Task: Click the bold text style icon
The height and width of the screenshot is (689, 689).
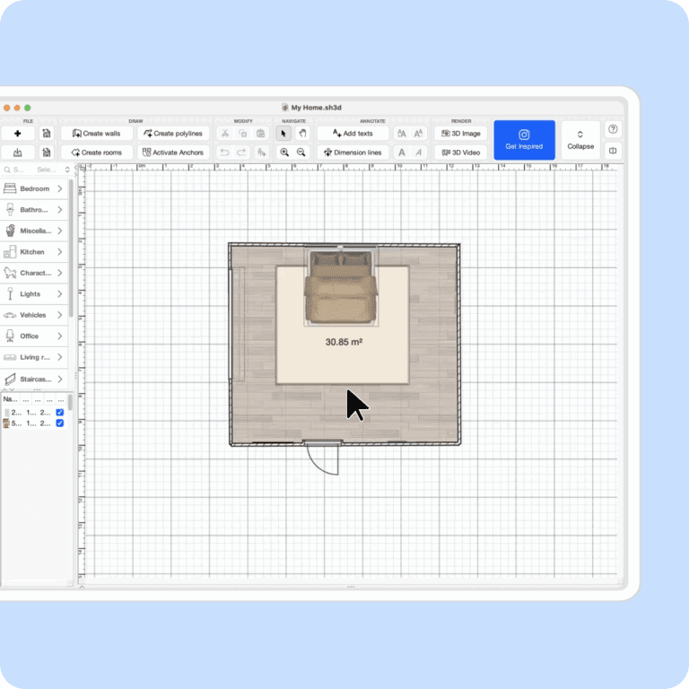Action: point(402,153)
